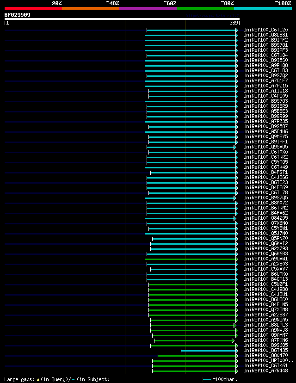Click the UniRef100_B4G013 label

click(265, 279)
